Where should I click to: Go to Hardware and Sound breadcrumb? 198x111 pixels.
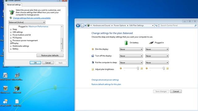coord(101,25)
